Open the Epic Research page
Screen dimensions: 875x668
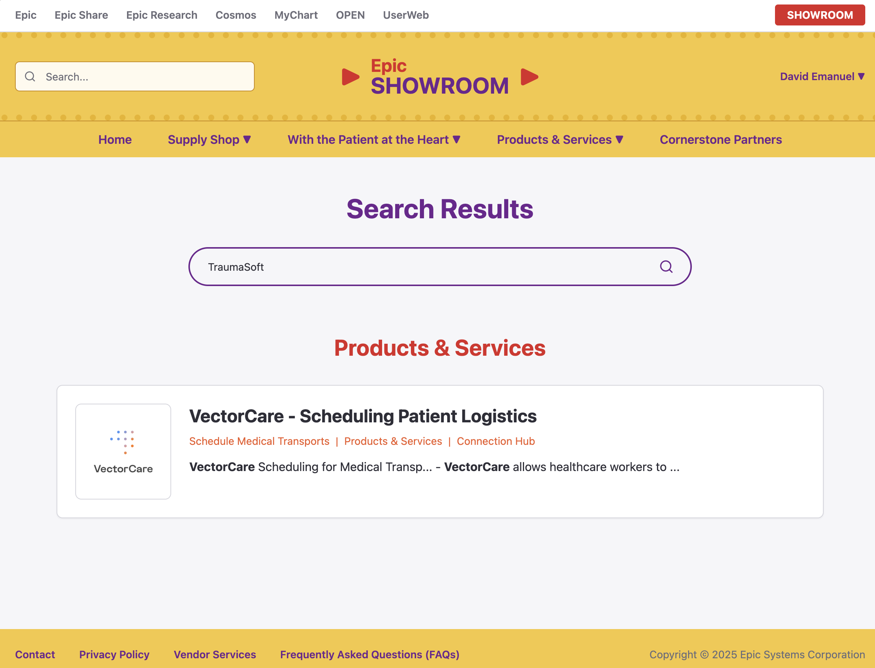coord(161,15)
